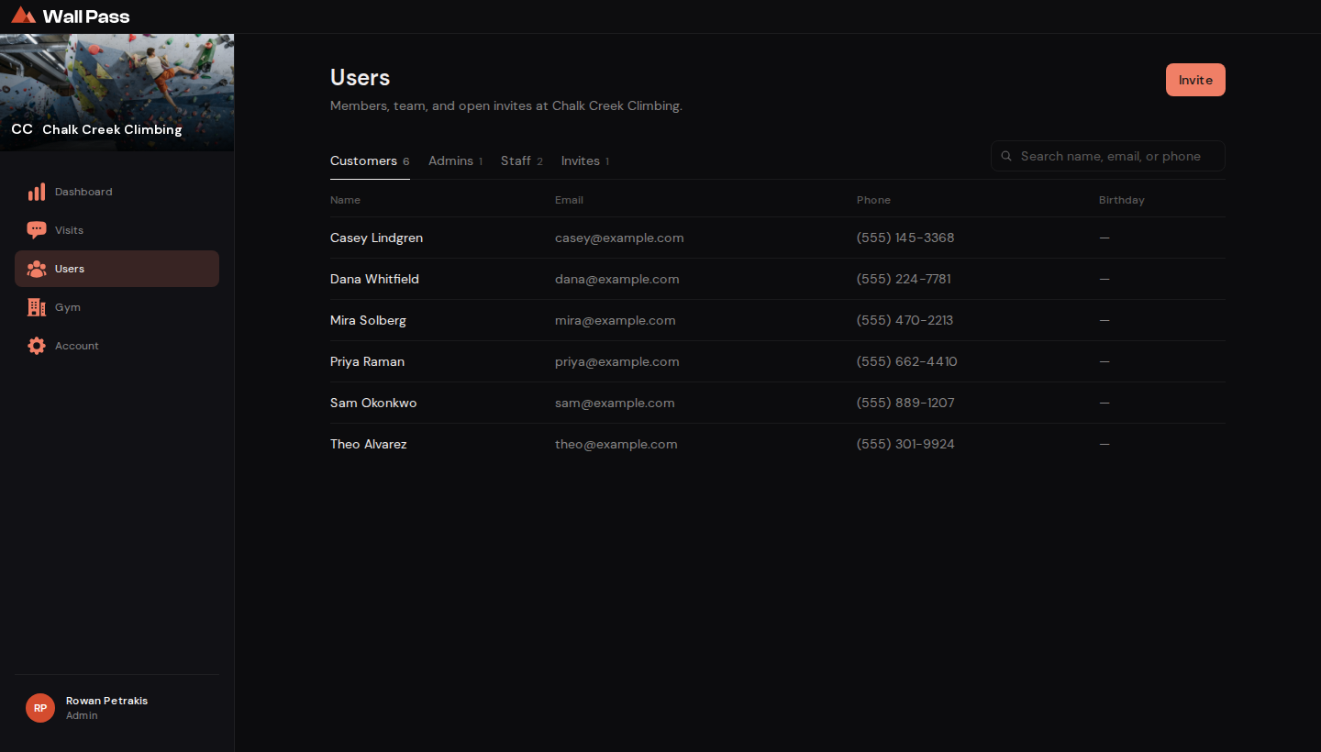Viewport: 1321px width, 752px height.
Task: Open Gym via its building icon
Action: coord(37,307)
